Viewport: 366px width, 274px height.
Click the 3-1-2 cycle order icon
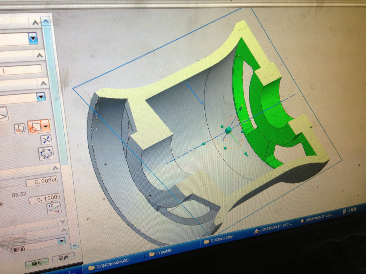coord(46,153)
